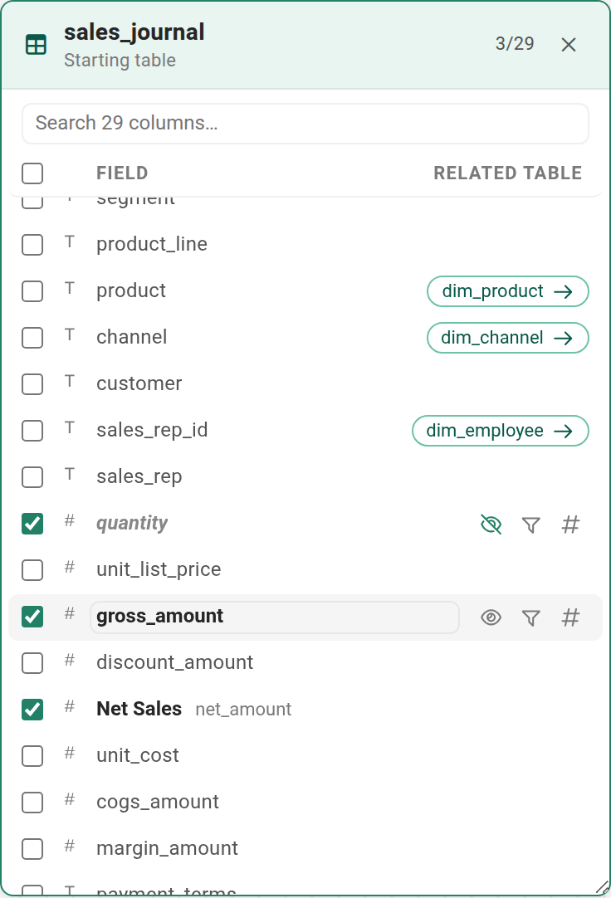Select the customer field name
The height and width of the screenshot is (898, 611).
point(139,383)
